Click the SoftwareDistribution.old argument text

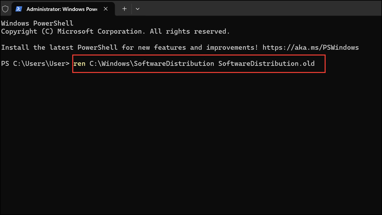click(x=267, y=64)
